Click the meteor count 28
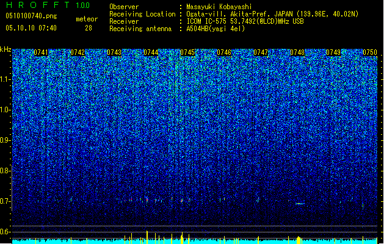 (x=89, y=28)
